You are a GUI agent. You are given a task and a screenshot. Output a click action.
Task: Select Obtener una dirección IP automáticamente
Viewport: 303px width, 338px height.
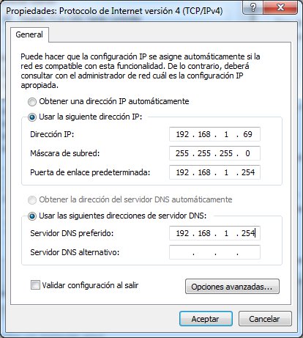tap(32, 102)
